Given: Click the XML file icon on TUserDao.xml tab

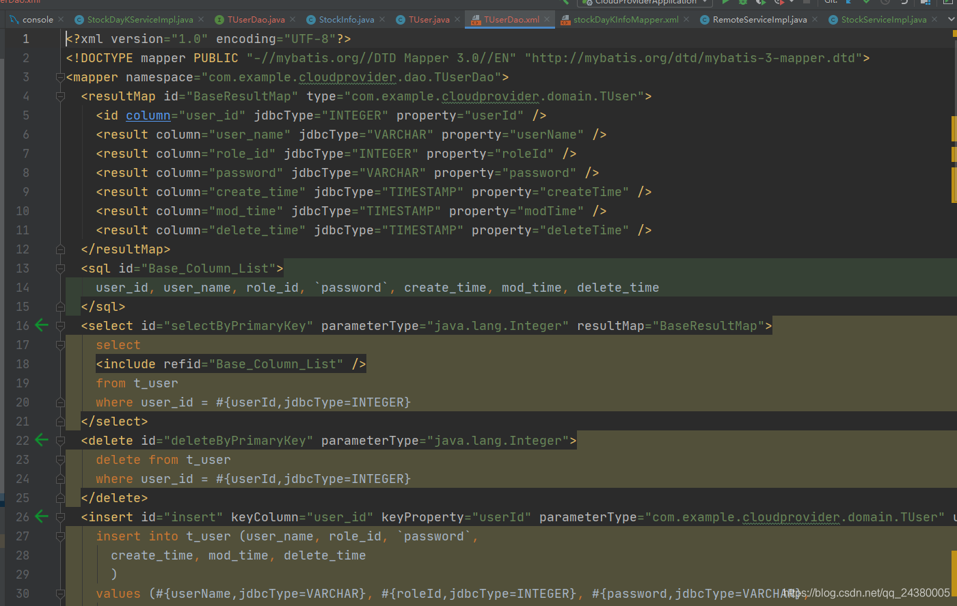Looking at the screenshot, I should pos(476,20).
